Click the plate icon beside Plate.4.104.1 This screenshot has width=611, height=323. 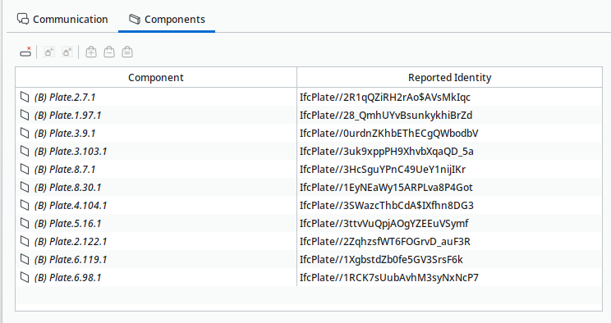[x=25, y=205]
